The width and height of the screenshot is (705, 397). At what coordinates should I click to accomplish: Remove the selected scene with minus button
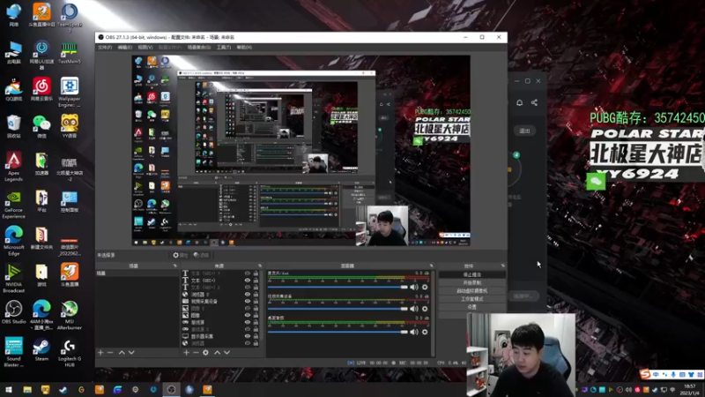pos(110,352)
